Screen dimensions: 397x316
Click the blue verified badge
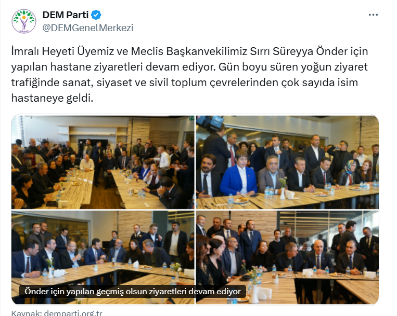[x=96, y=15]
